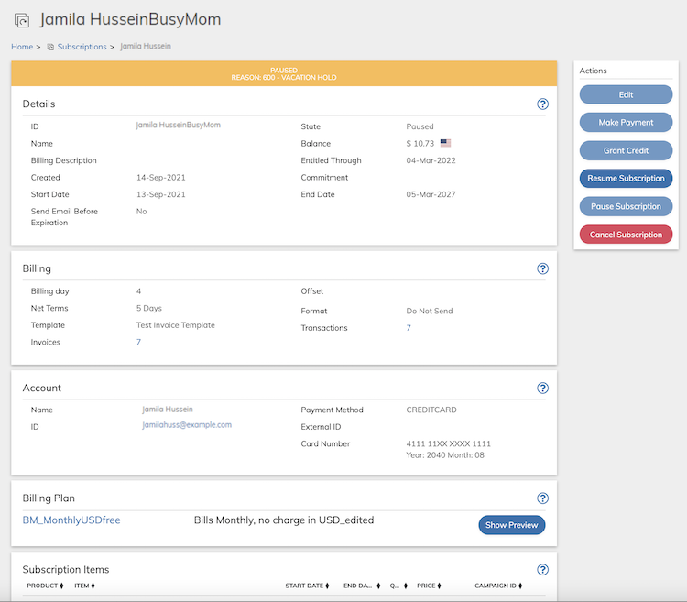Click account name Jamila Hussein
Viewport: 687px width, 602px height.
pos(168,410)
